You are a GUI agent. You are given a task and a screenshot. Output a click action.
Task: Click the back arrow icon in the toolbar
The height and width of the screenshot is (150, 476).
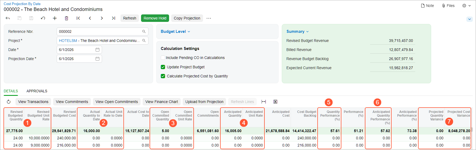pos(8,18)
